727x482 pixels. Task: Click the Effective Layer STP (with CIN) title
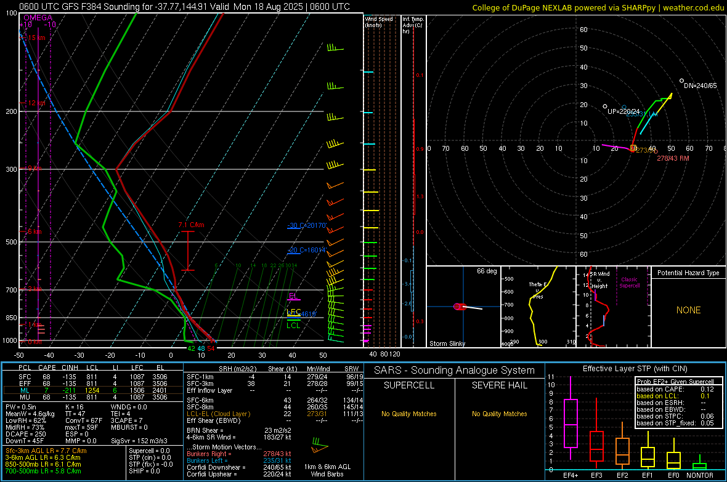(635, 369)
